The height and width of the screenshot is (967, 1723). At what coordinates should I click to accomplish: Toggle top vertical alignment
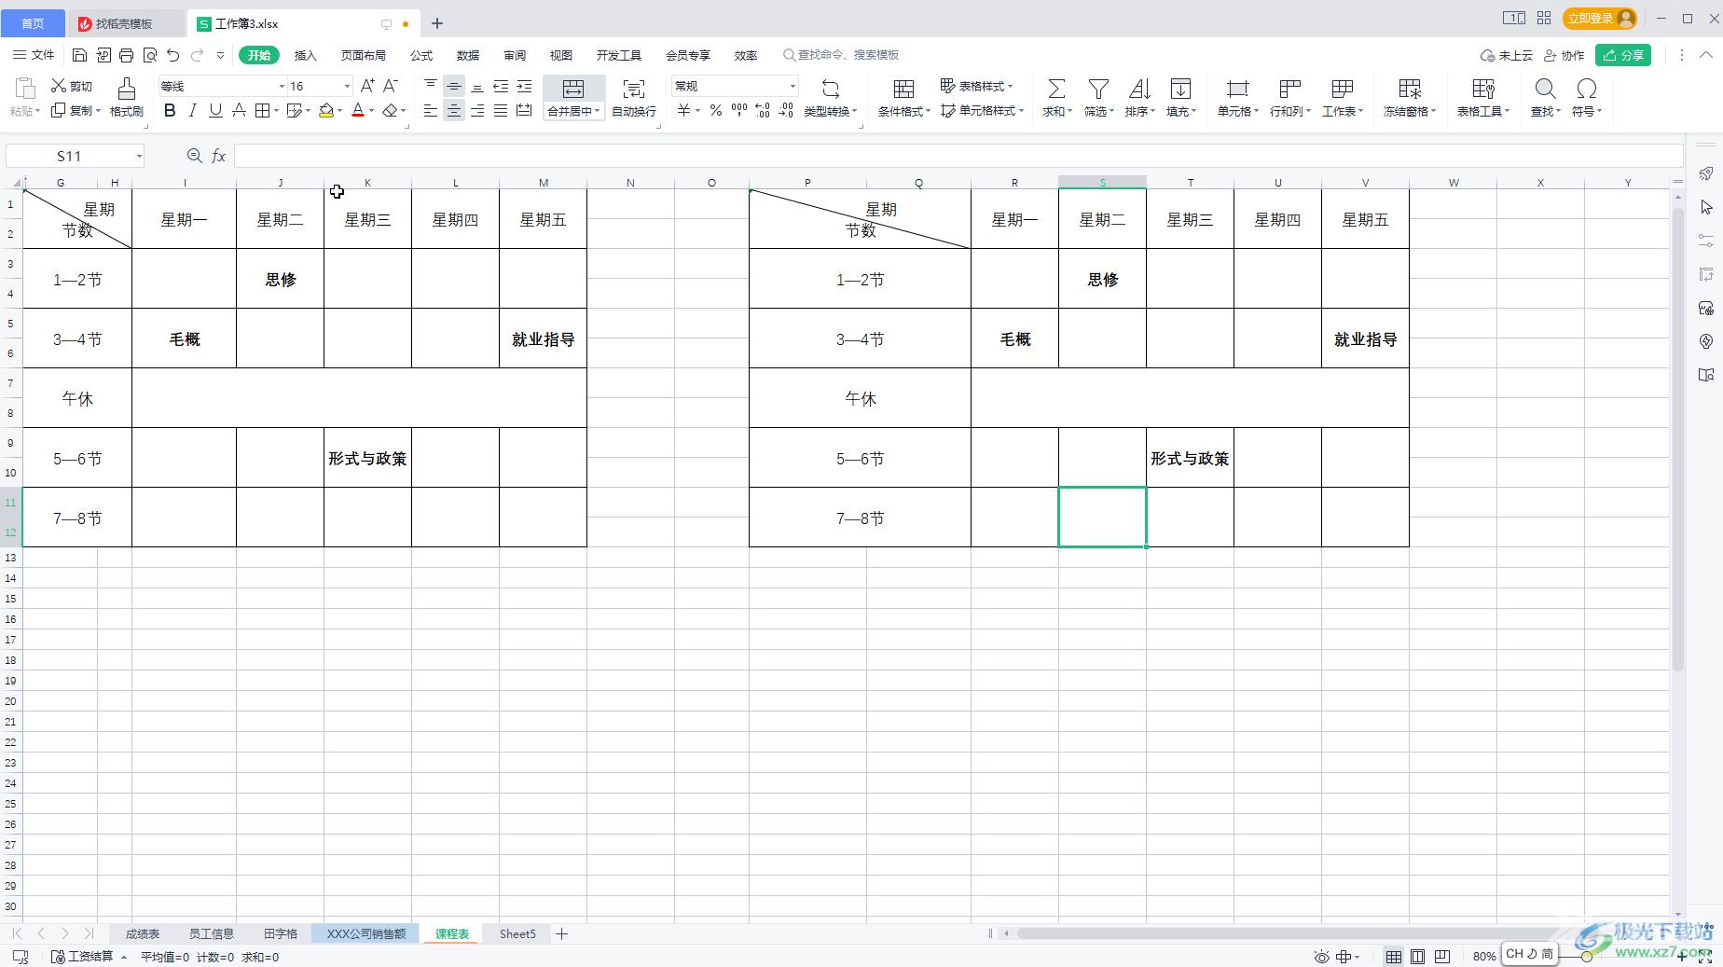pyautogui.click(x=431, y=86)
